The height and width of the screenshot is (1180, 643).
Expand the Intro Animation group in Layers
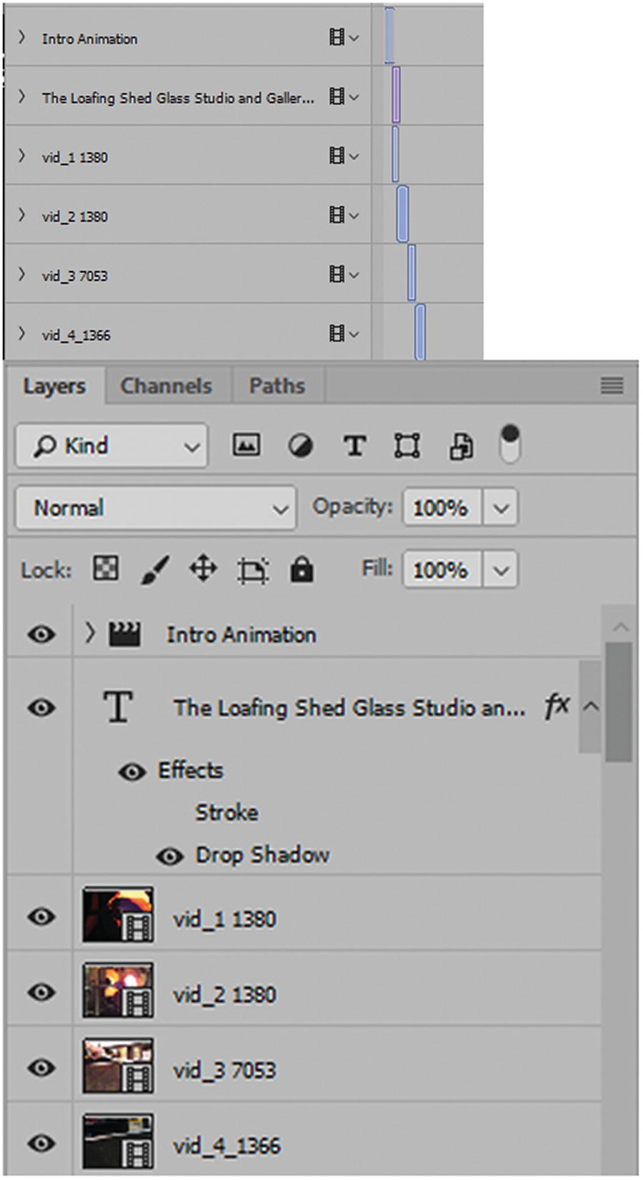click(89, 633)
